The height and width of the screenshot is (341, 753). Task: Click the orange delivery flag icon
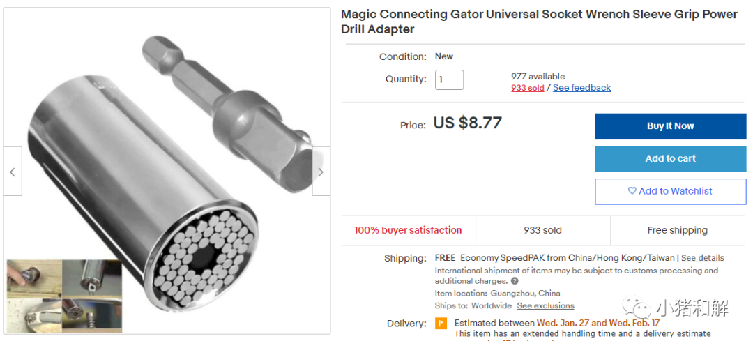pos(441,324)
